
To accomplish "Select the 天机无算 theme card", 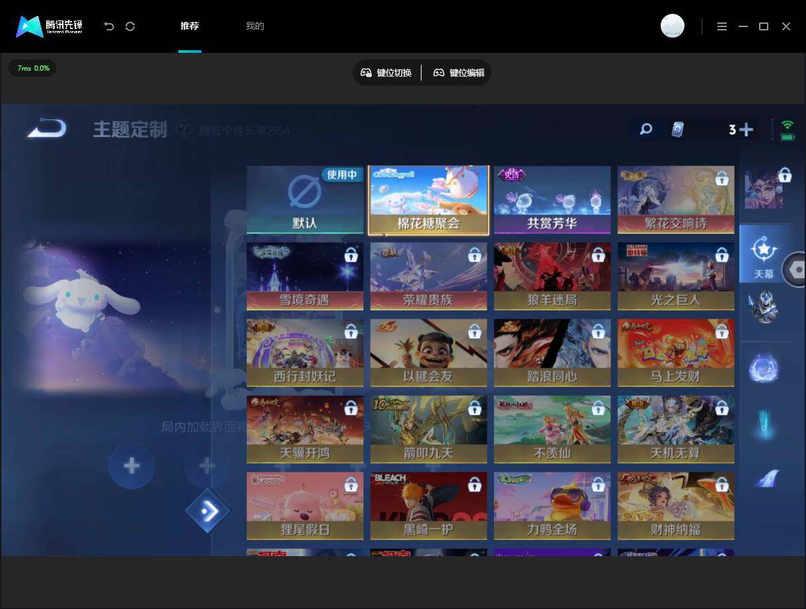I will pyautogui.click(x=676, y=429).
